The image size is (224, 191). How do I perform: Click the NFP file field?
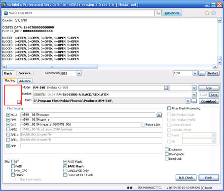91,146
